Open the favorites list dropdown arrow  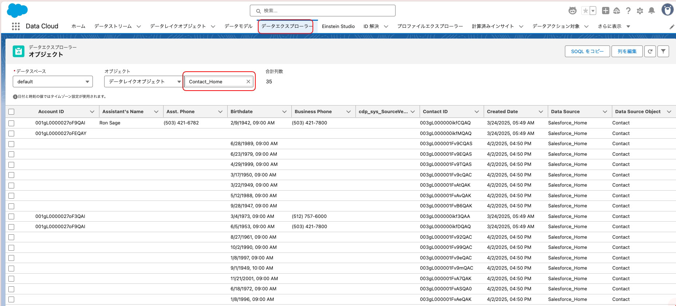pyautogui.click(x=593, y=11)
